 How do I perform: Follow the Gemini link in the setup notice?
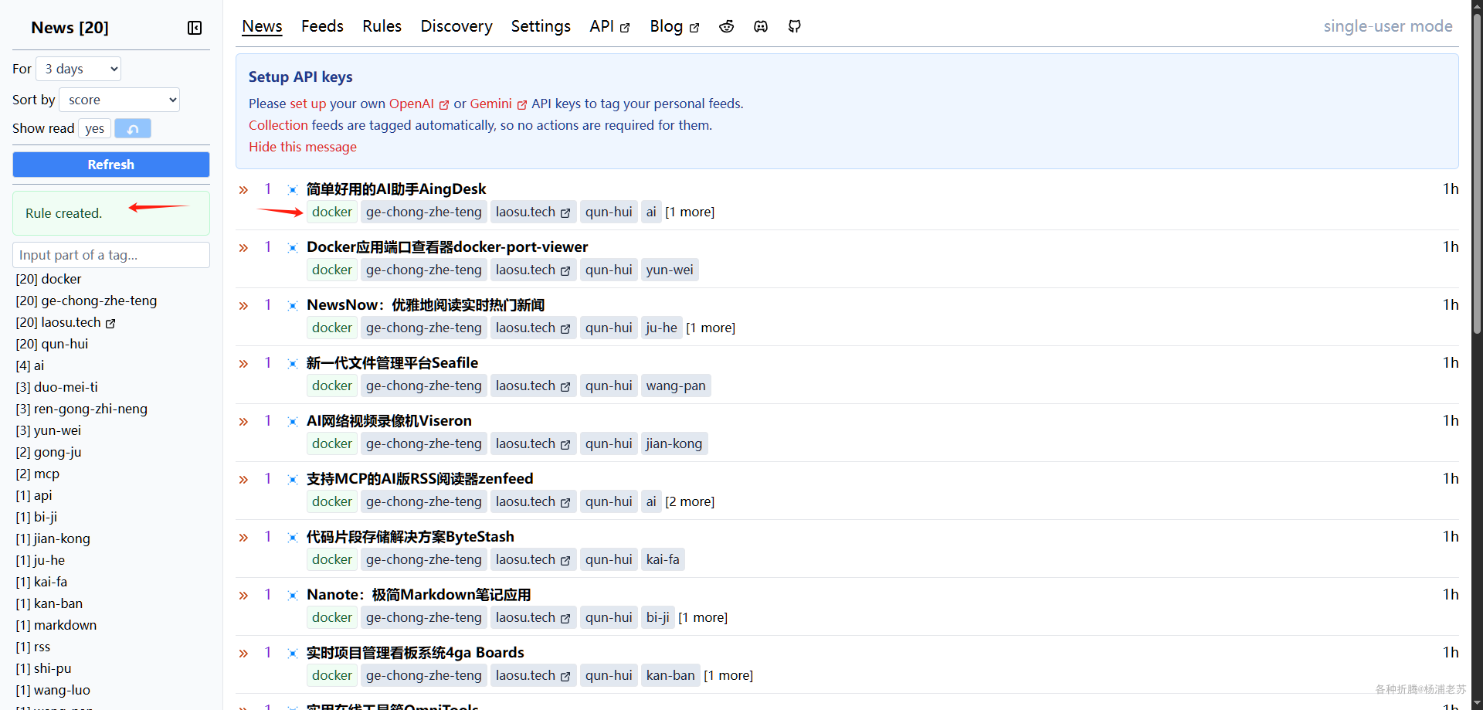tap(498, 104)
